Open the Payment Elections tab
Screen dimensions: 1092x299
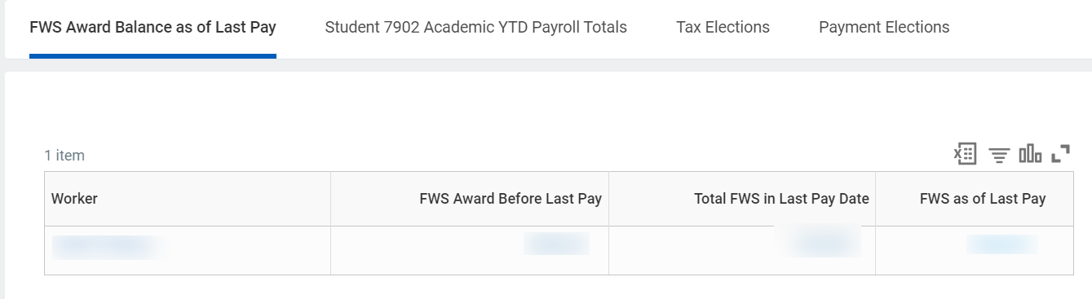[x=884, y=27]
